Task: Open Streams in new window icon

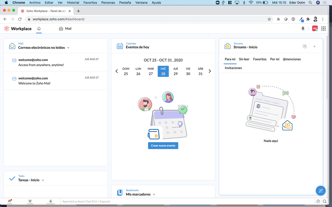Action: click(x=305, y=47)
